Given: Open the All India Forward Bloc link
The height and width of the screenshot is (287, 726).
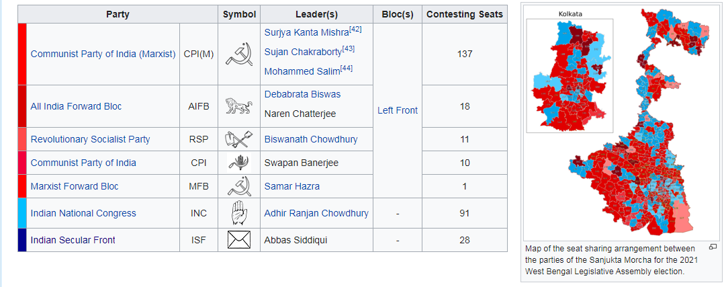Looking at the screenshot, I should click(x=76, y=106).
